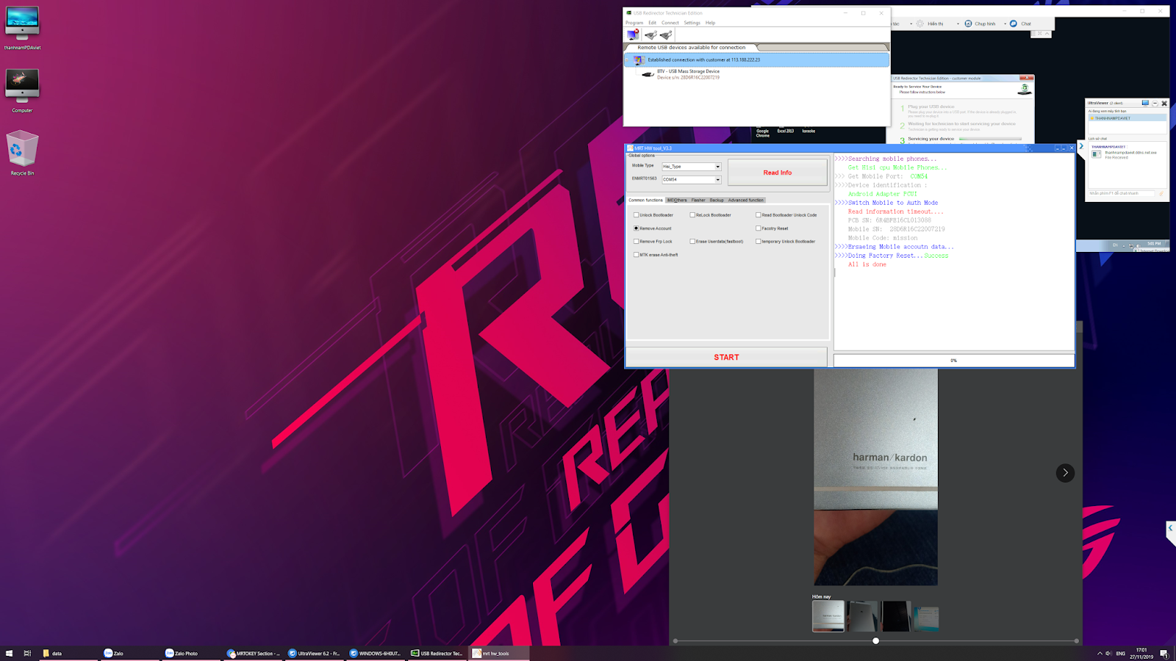Click disconnect icon in USB Redirector toolbar
This screenshot has height=661, width=1176.
point(633,35)
